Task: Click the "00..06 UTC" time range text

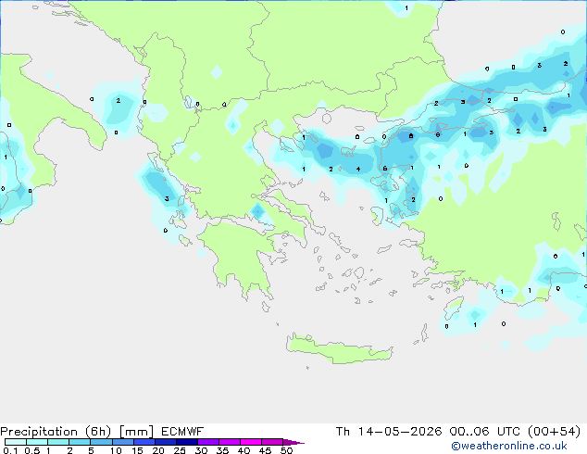Action: click(485, 432)
